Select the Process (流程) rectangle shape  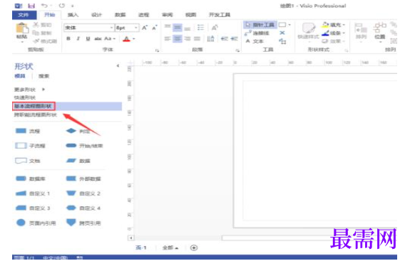(x=28, y=131)
